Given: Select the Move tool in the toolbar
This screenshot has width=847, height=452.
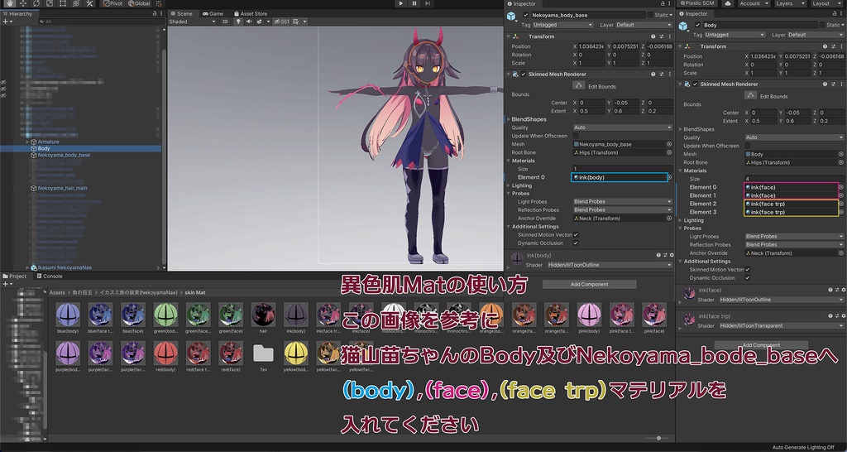Looking at the screenshot, I should (x=22, y=3).
